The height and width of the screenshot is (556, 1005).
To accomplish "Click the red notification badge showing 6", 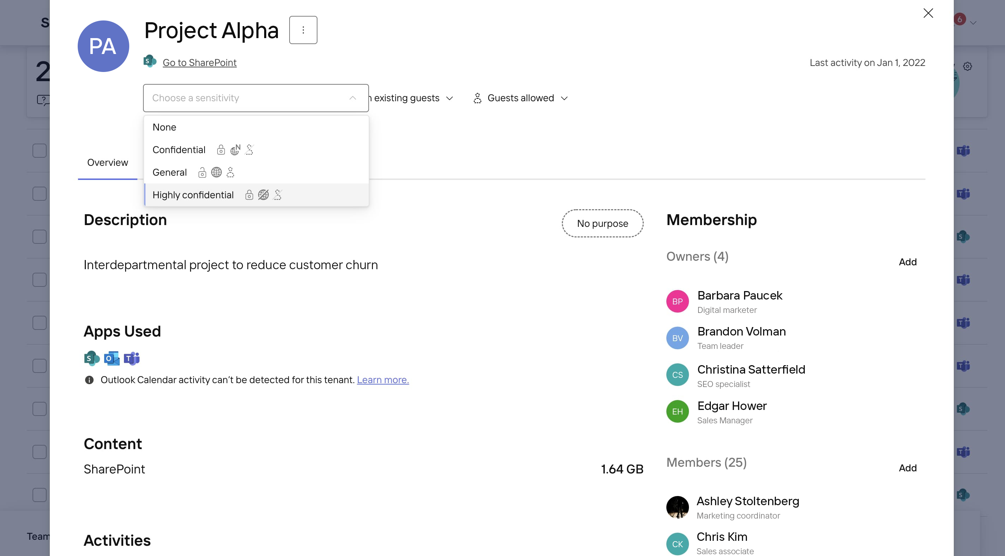I will tap(959, 19).
